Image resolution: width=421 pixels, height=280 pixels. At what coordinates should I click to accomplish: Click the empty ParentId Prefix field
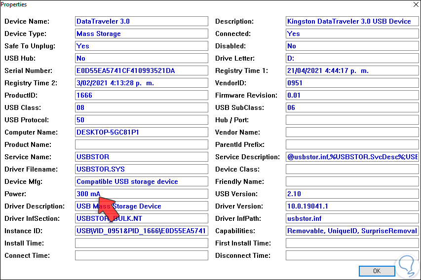pos(352,144)
